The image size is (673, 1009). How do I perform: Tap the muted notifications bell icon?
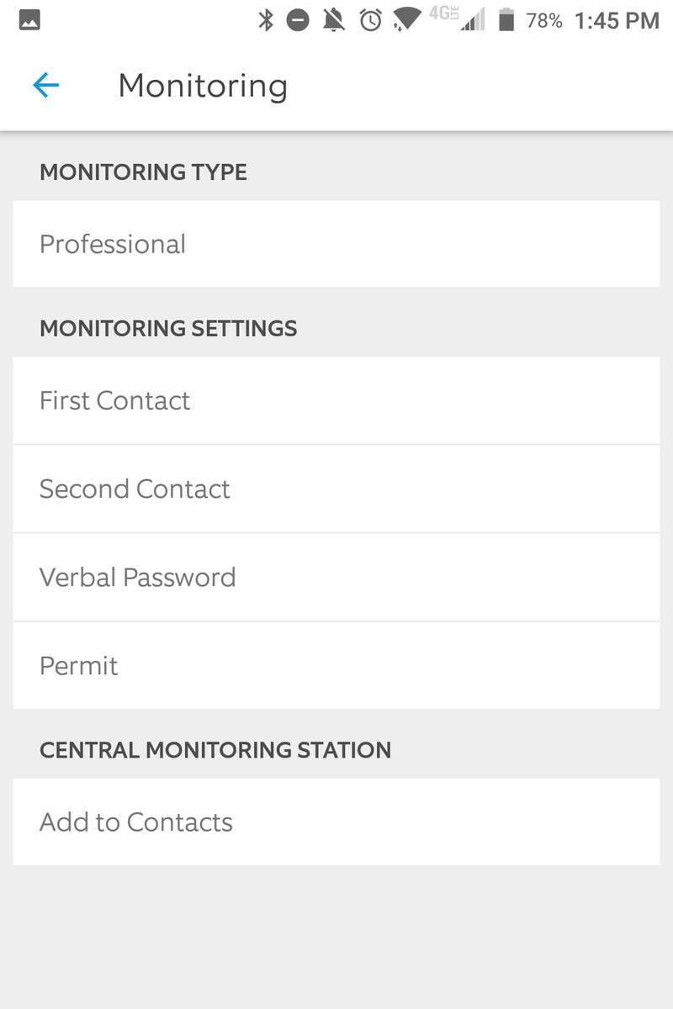[332, 20]
